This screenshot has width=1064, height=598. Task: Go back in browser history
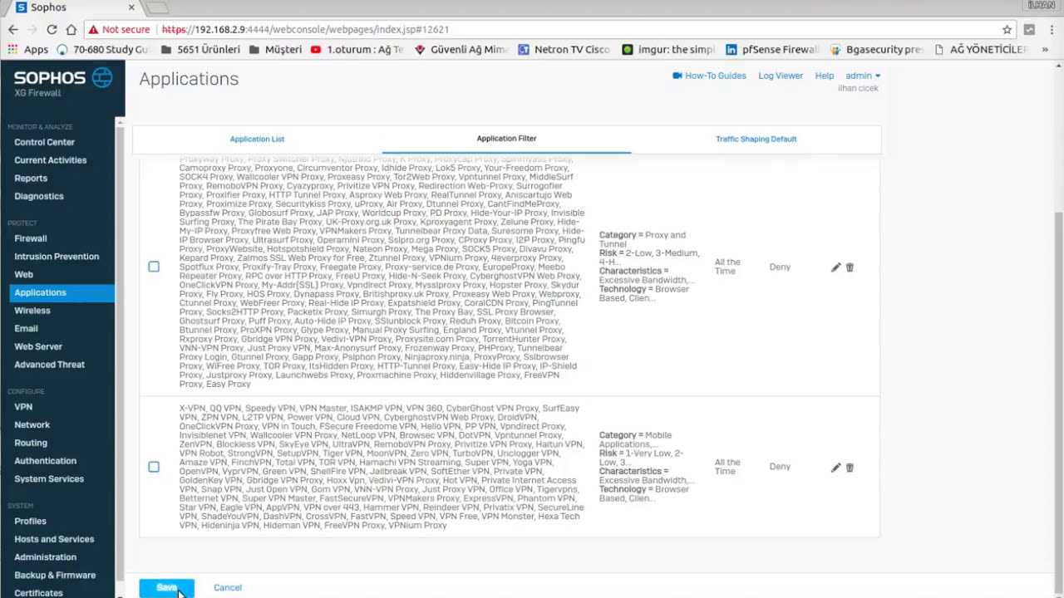pyautogui.click(x=13, y=29)
